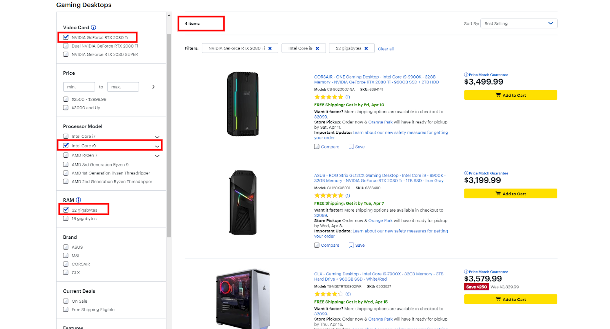The height and width of the screenshot is (329, 610).
Task: Click the minimum price input field
Action: click(x=79, y=87)
